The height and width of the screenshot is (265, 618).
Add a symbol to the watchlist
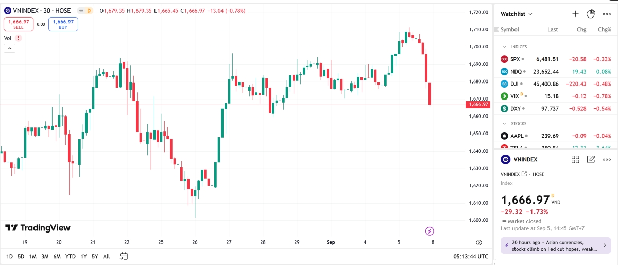[x=576, y=14]
